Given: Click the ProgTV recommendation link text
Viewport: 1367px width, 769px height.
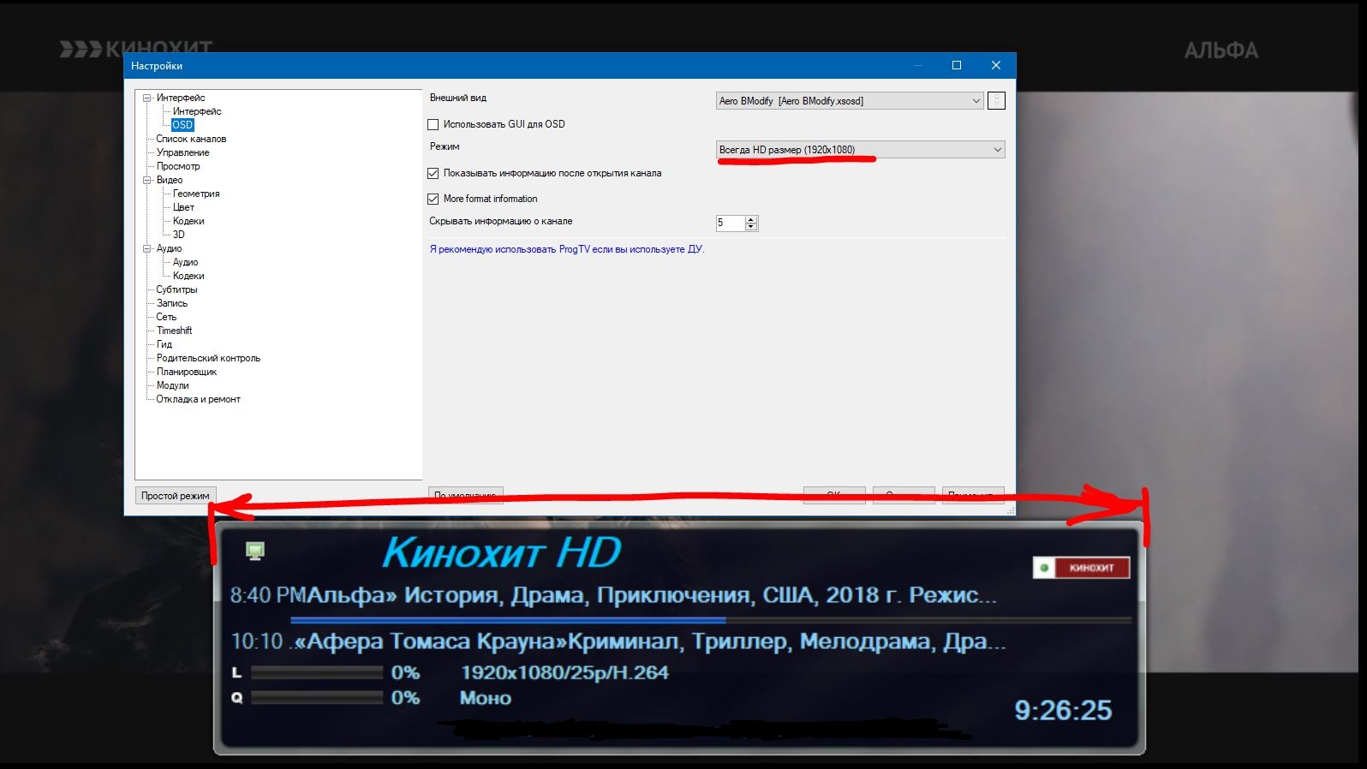Looking at the screenshot, I should point(566,249).
